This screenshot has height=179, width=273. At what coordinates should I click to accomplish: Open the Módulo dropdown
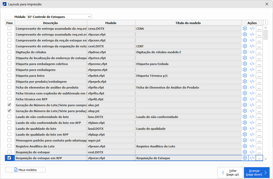pyautogui.click(x=59, y=17)
